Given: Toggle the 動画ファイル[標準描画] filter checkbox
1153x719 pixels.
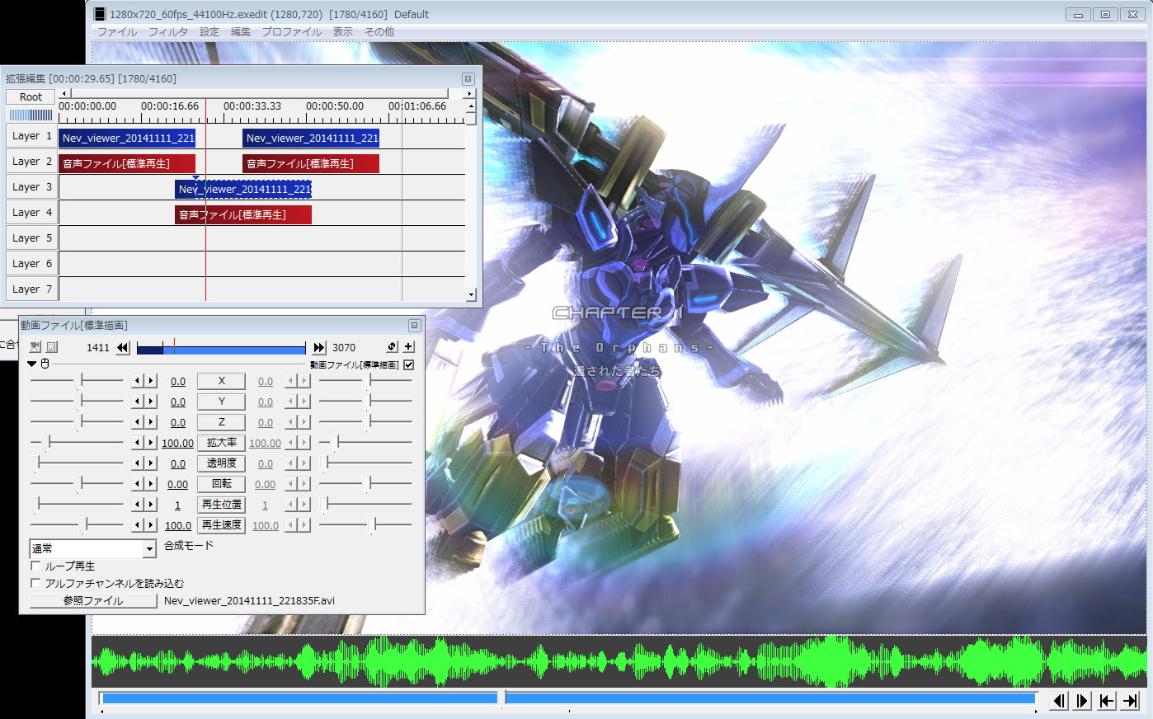Looking at the screenshot, I should [x=409, y=364].
